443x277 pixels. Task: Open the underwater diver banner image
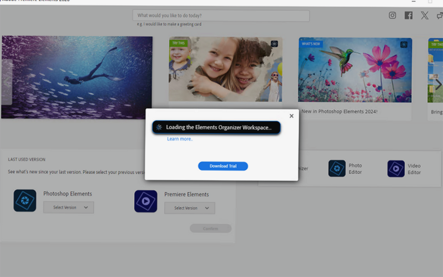coord(77,77)
